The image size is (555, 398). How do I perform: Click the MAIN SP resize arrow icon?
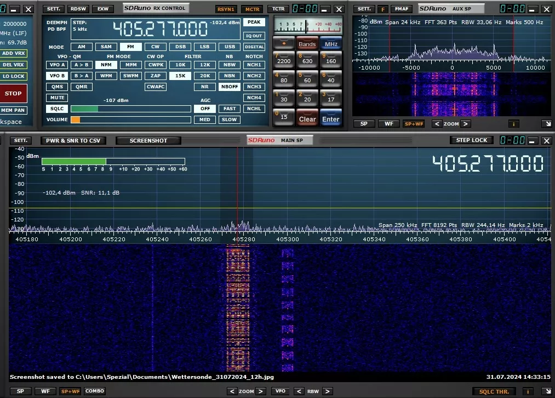click(x=548, y=391)
